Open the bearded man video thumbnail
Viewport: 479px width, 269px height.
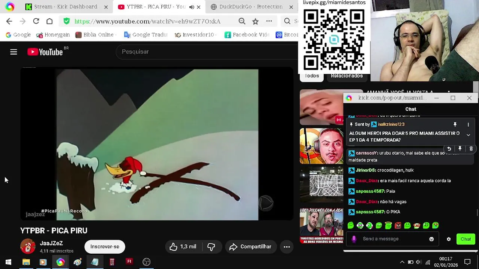tap(321, 146)
